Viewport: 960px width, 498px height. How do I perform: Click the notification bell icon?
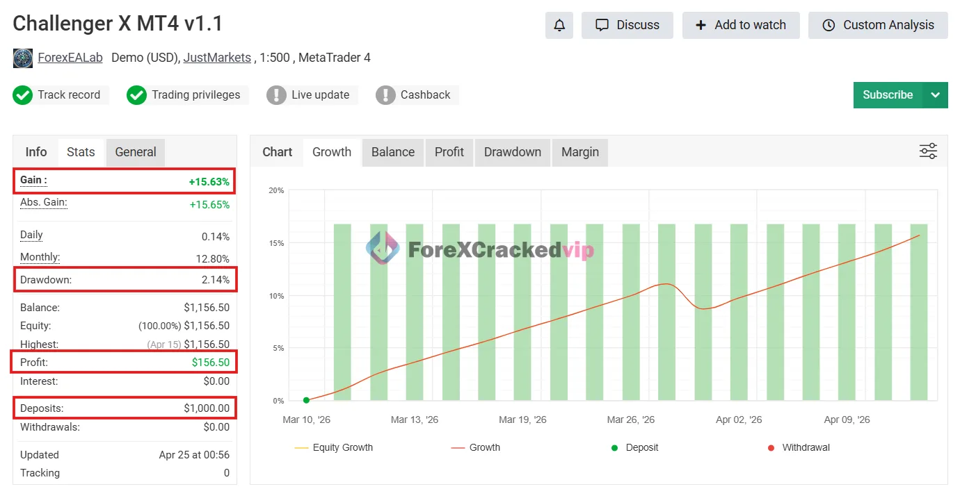pyautogui.click(x=559, y=25)
